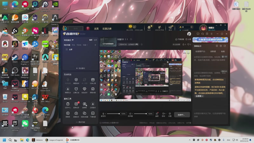Viewport: 254px width, 143px height.
Task: Open 任务中心 task center tool
Action: click(68, 105)
